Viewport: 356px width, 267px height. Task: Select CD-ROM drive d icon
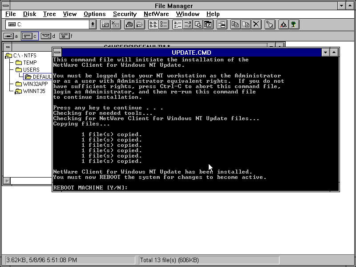[x=48, y=36]
